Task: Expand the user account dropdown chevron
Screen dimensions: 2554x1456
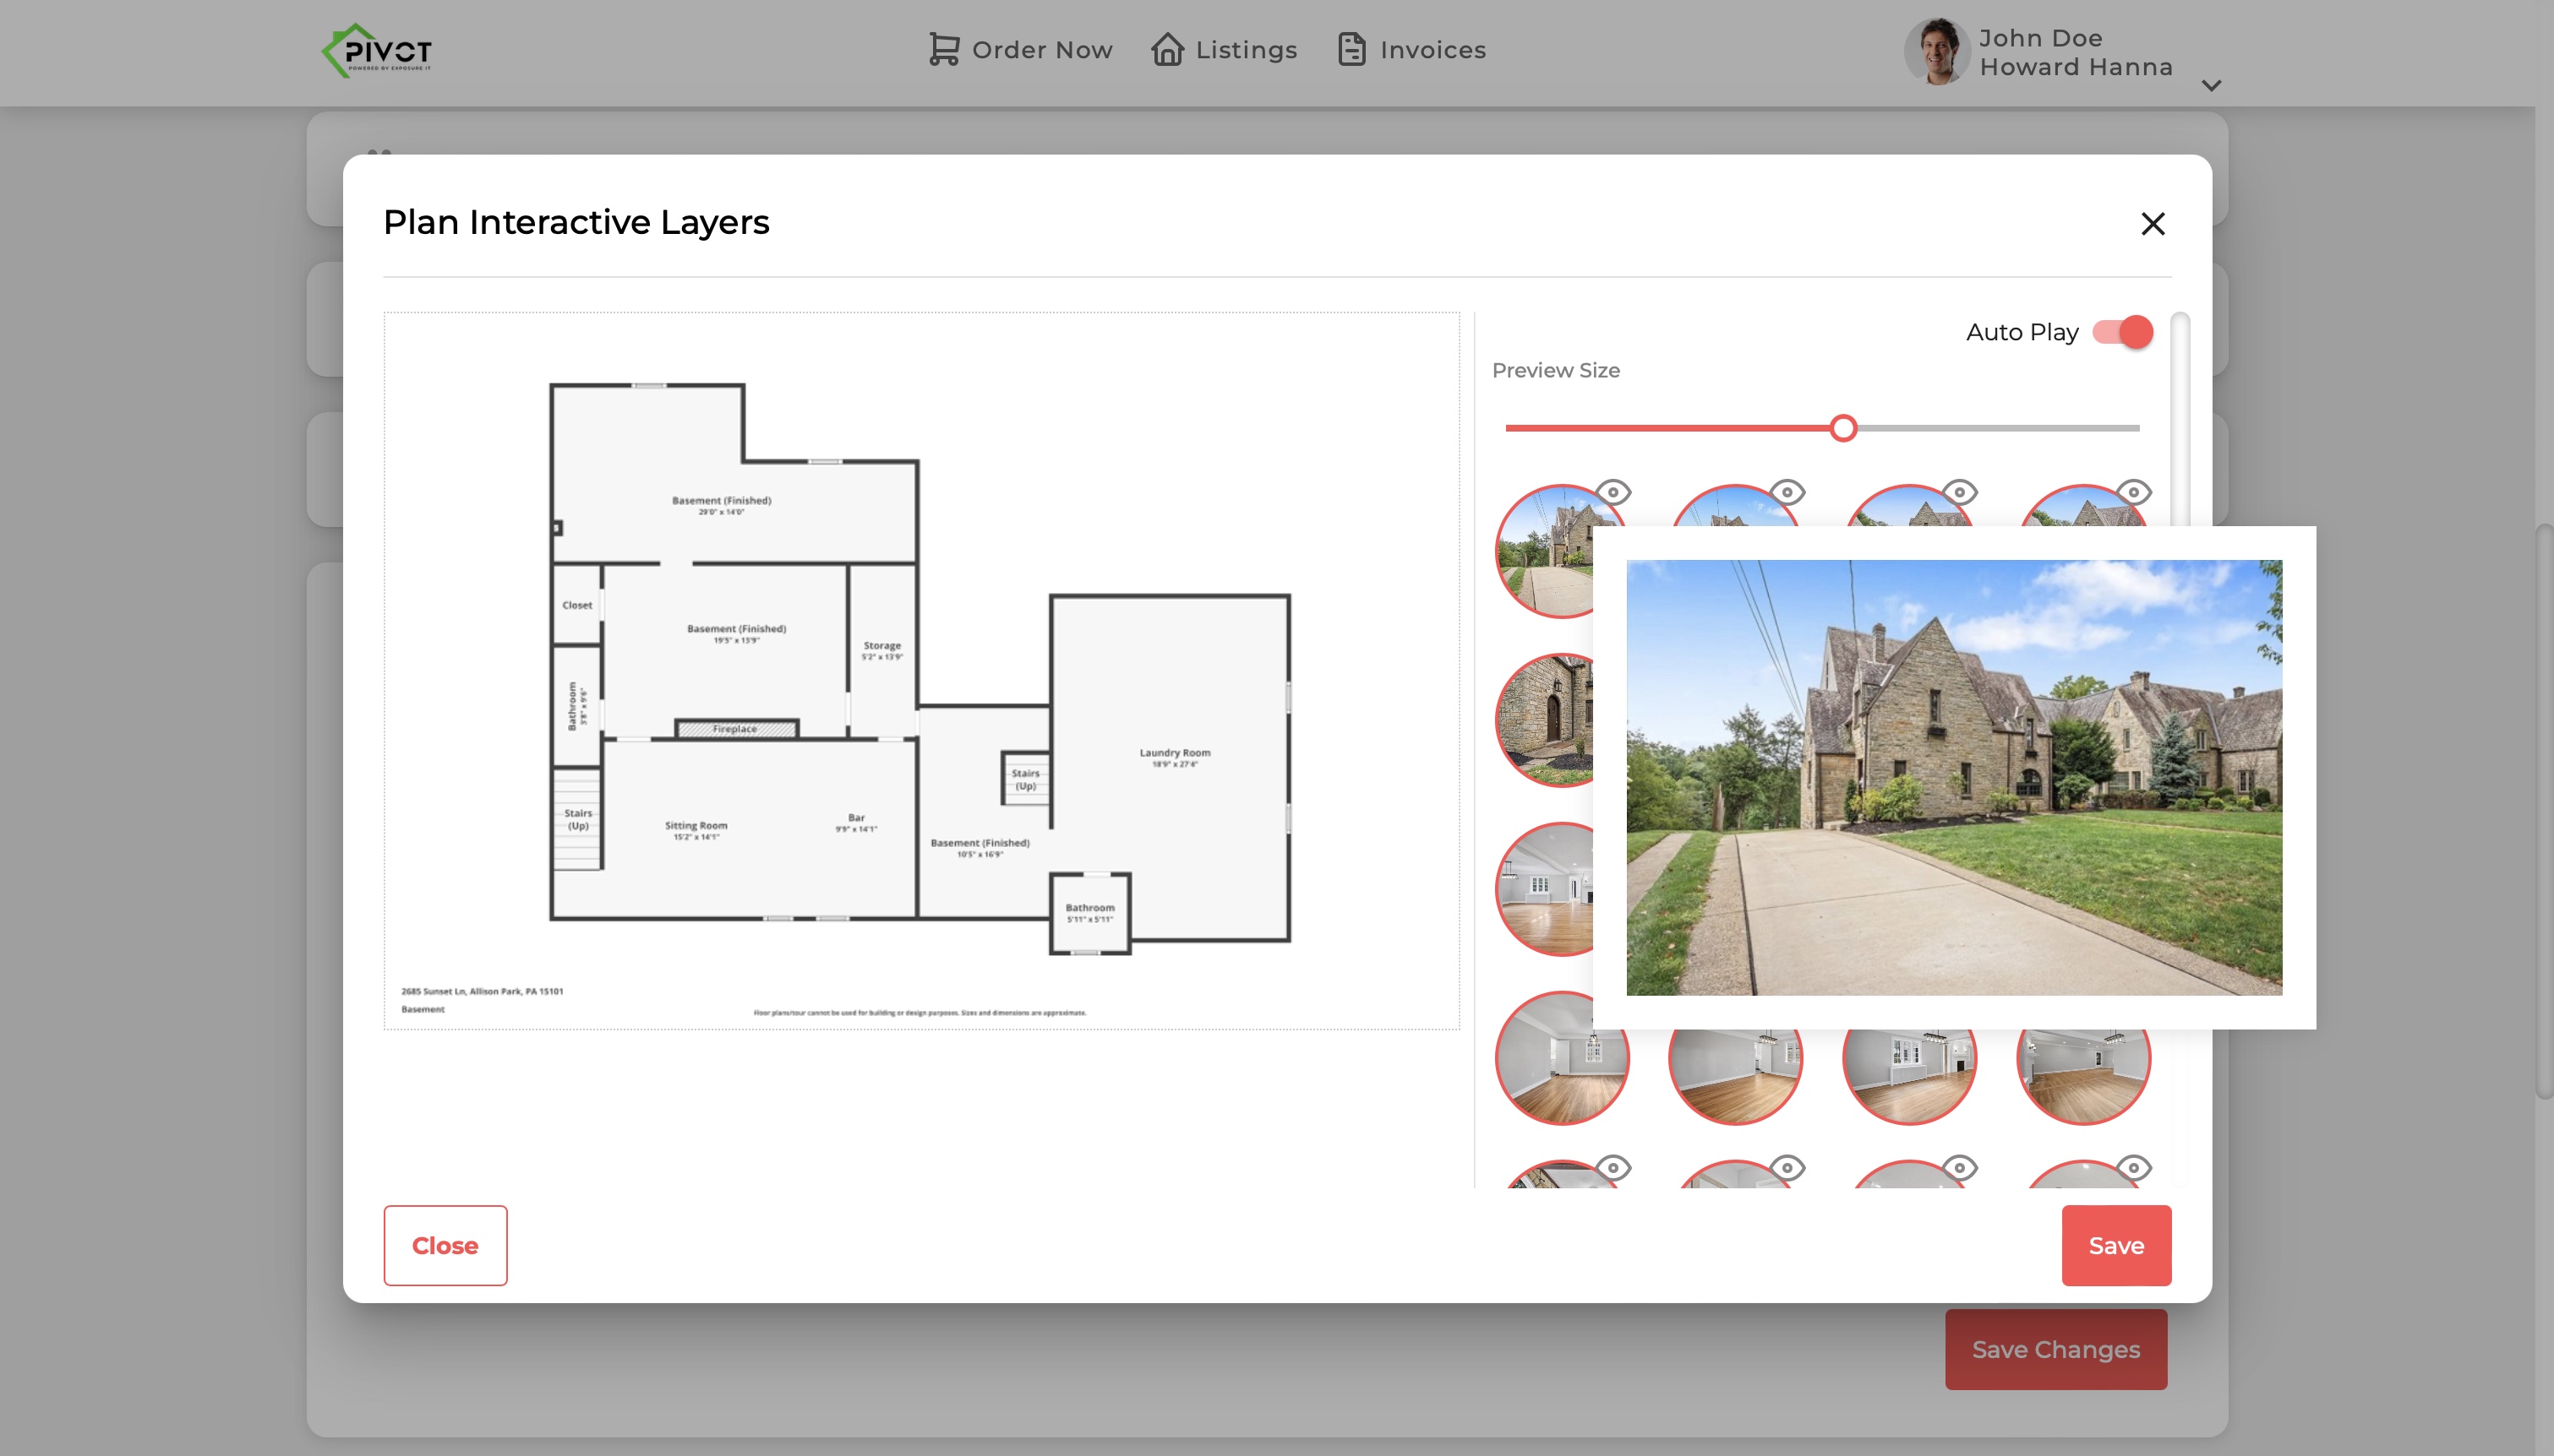Action: coord(2212,86)
